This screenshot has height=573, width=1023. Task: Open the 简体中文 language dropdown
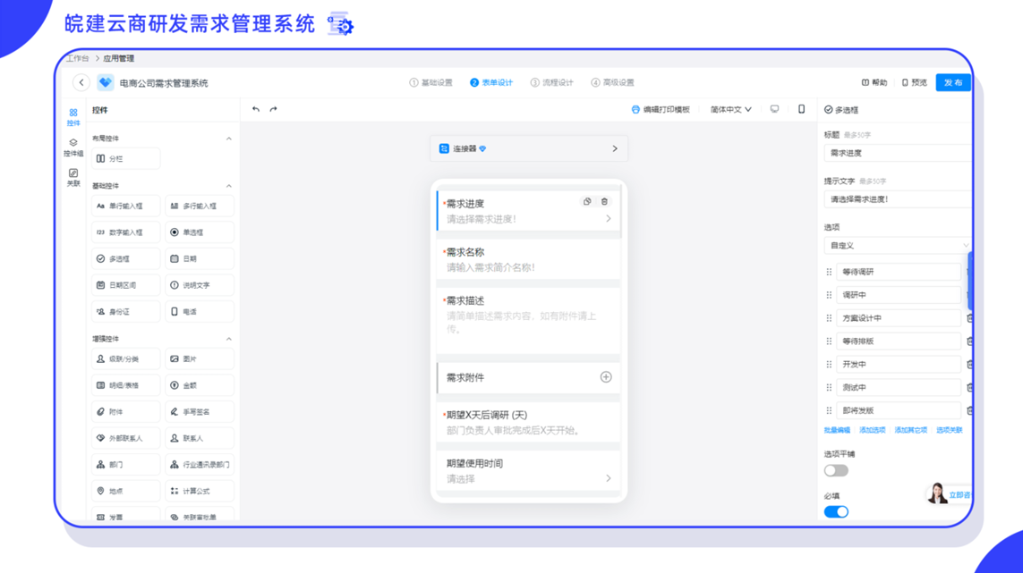pyautogui.click(x=732, y=108)
